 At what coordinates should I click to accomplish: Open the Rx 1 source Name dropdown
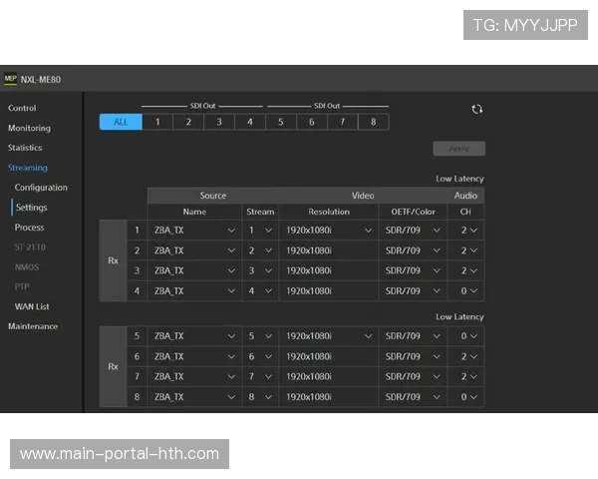[194, 231]
